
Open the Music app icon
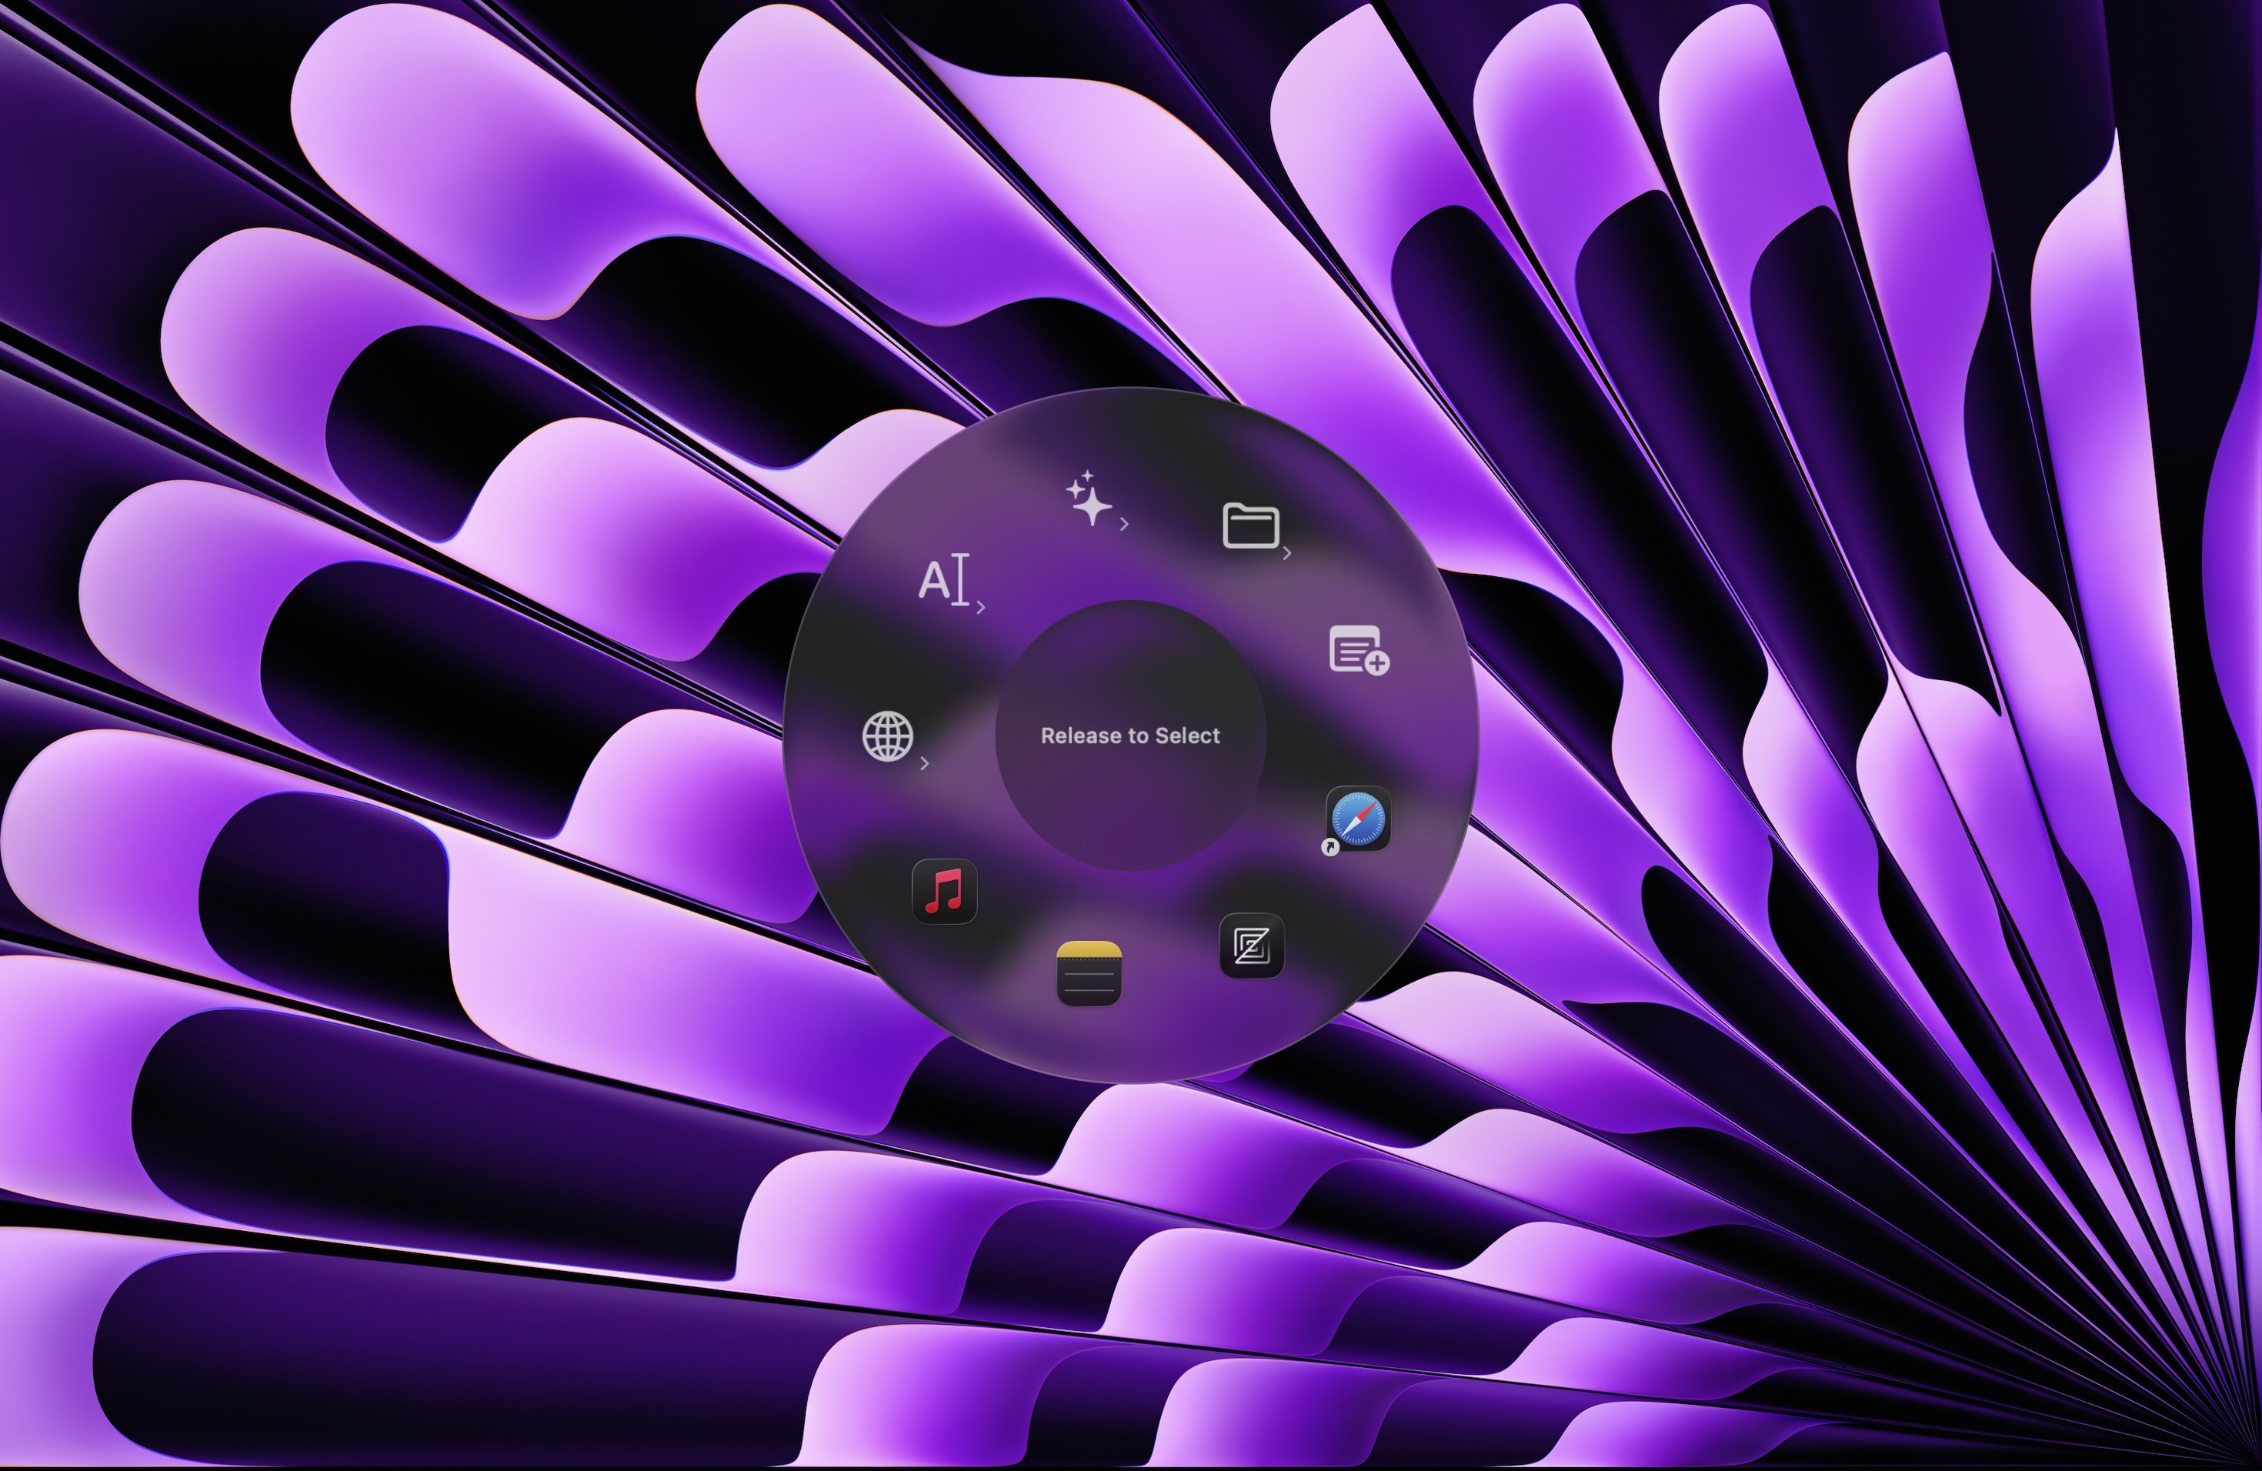(944, 892)
